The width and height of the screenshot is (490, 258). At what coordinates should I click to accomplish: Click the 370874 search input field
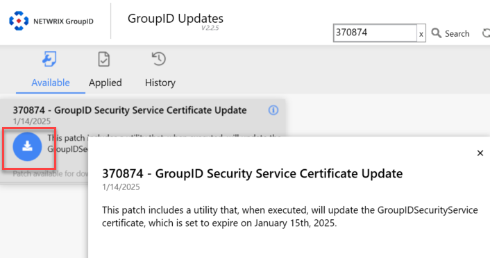[x=375, y=33]
